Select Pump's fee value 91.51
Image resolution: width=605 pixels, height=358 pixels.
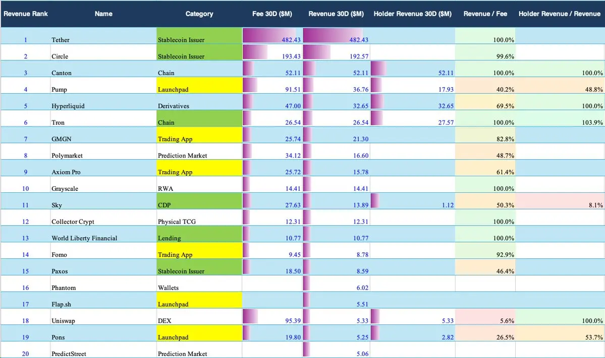point(293,89)
